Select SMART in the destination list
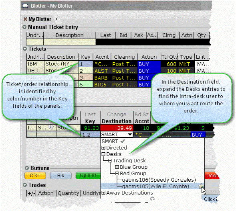This screenshot has width=236, height=211. coord(110,141)
